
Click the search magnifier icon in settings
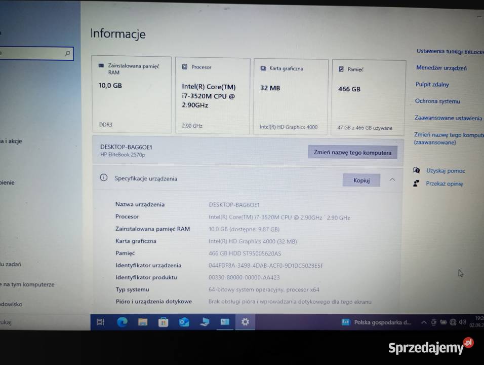pos(67,53)
